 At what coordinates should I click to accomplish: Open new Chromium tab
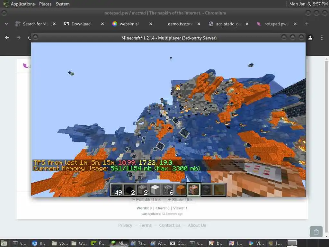point(307,24)
